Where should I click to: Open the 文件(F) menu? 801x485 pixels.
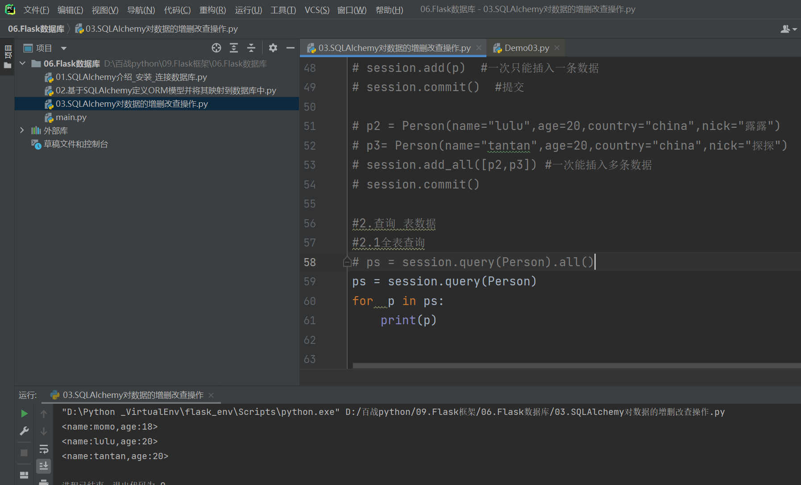pyautogui.click(x=36, y=10)
